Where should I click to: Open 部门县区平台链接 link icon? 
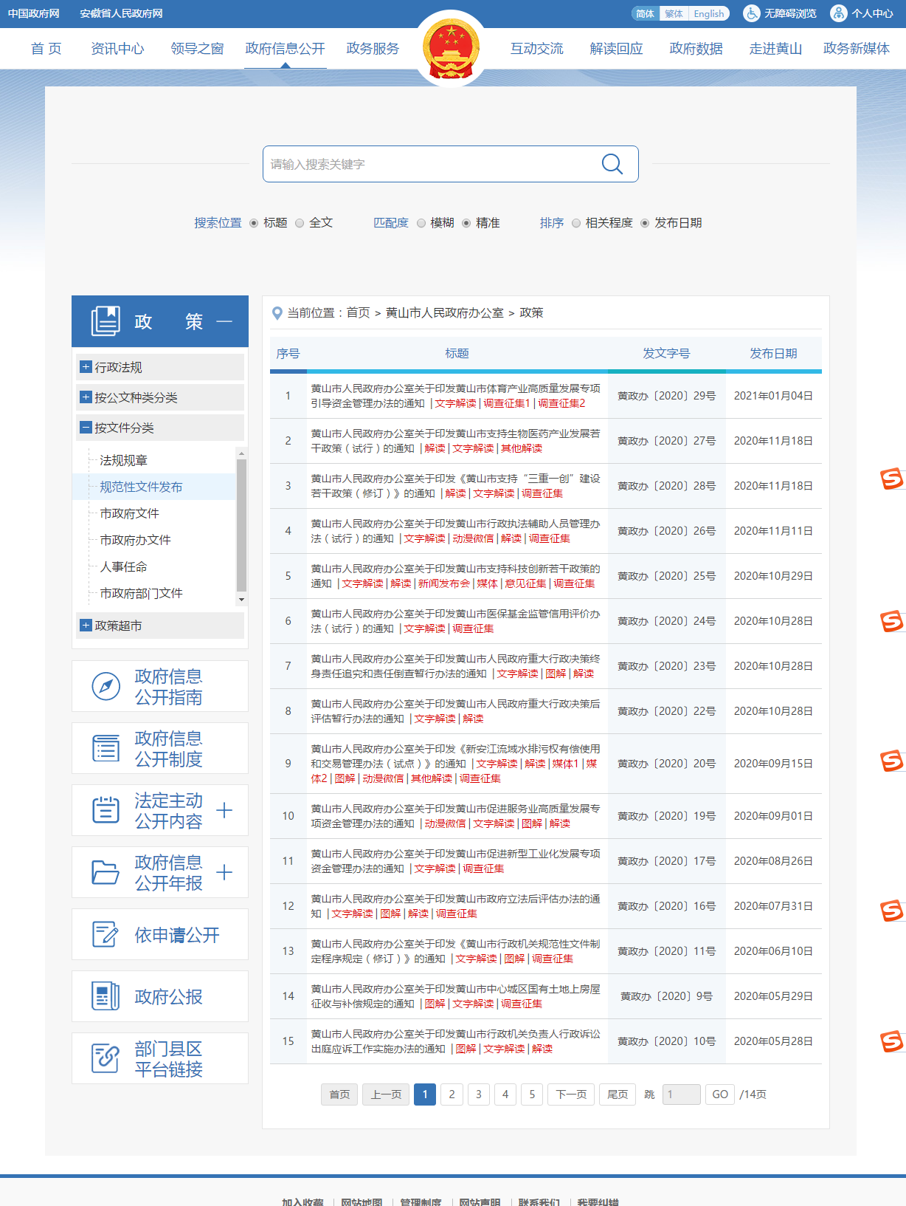tap(106, 1058)
